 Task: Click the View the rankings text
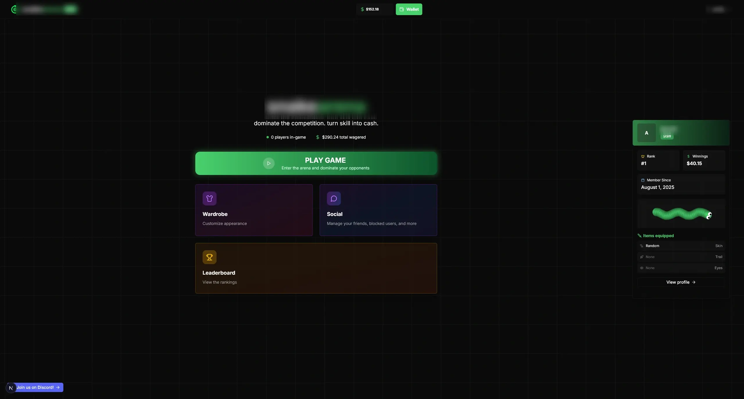[220, 282]
